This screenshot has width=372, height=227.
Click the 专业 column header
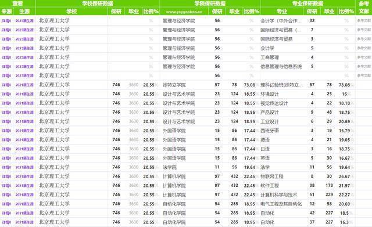click(x=282, y=12)
